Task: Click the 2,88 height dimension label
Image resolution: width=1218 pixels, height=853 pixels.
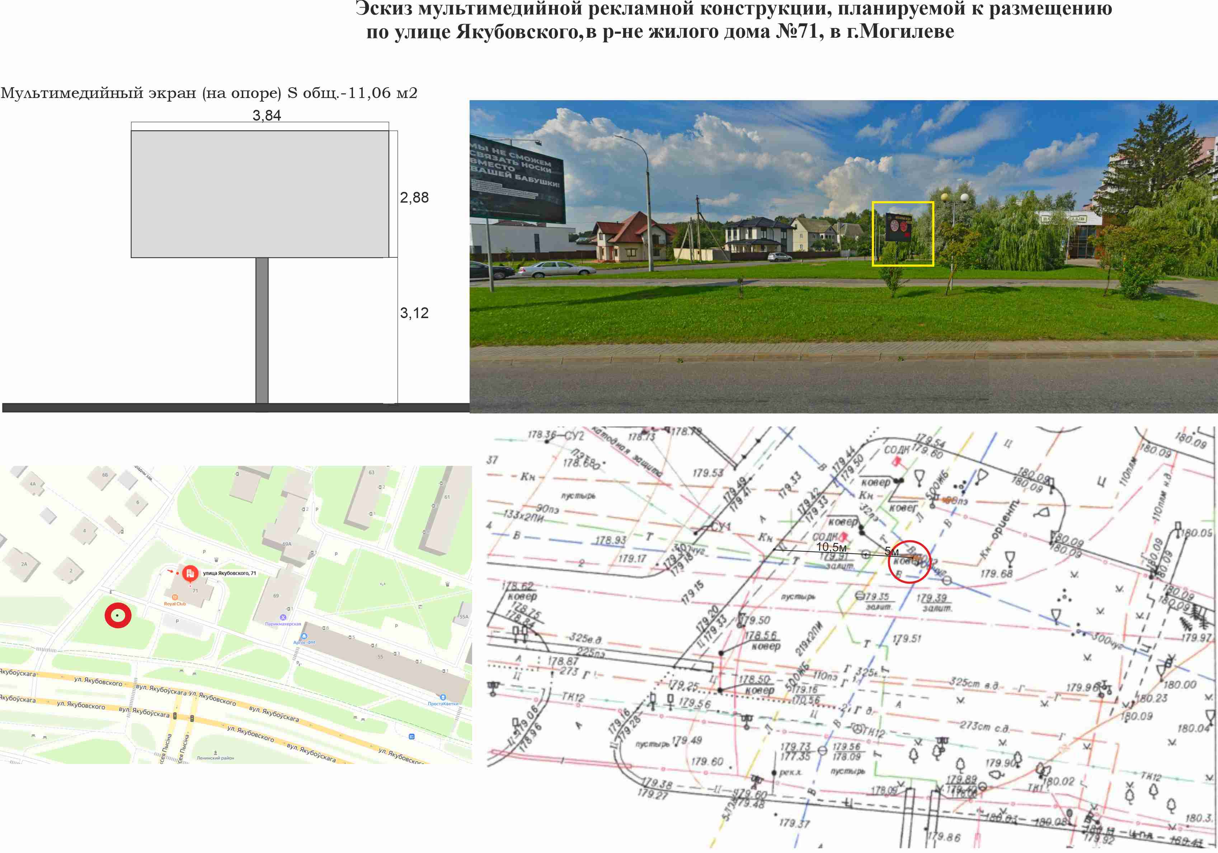Action: point(414,197)
